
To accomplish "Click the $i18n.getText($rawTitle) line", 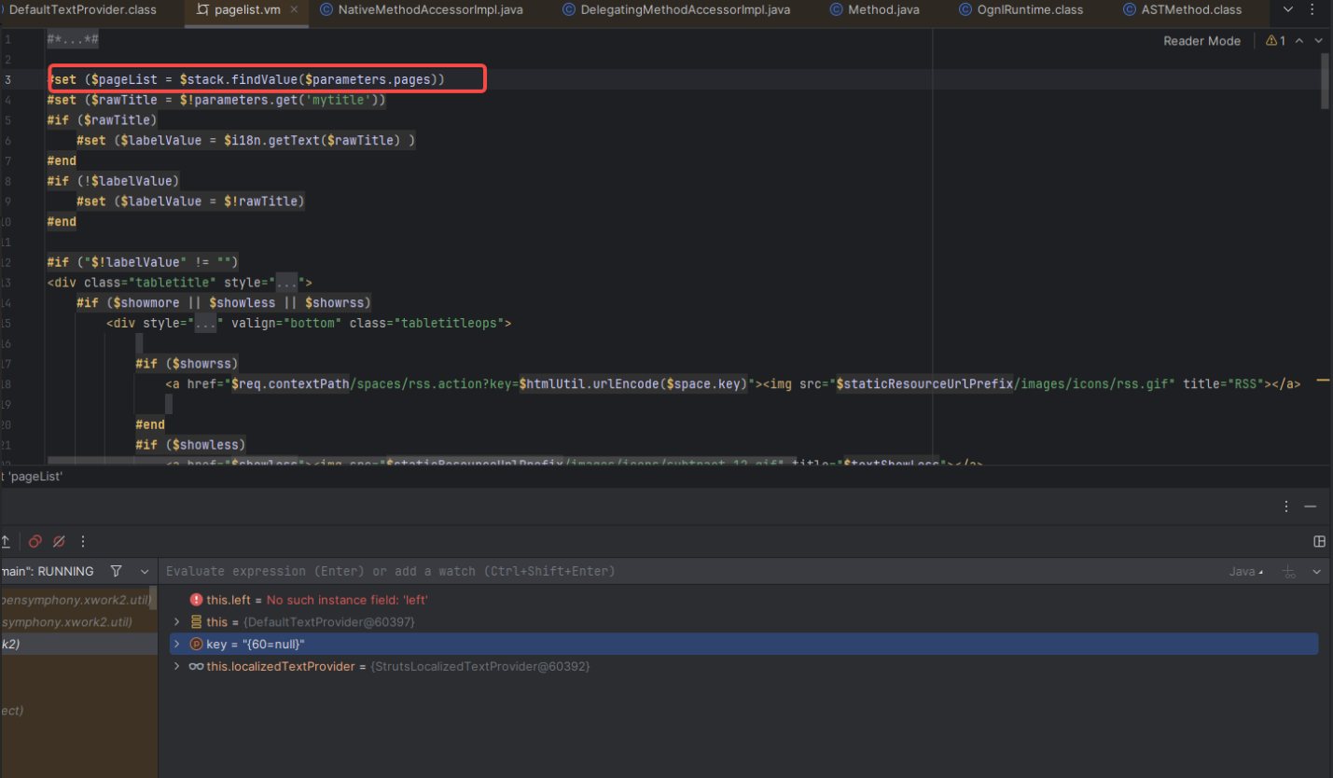I will [x=245, y=141].
